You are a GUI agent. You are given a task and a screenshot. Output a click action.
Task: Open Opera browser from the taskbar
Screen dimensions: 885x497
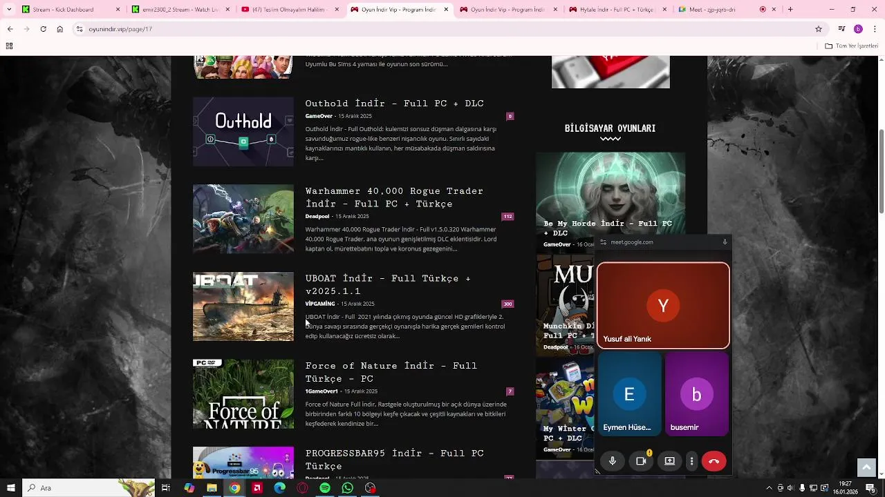(302, 488)
